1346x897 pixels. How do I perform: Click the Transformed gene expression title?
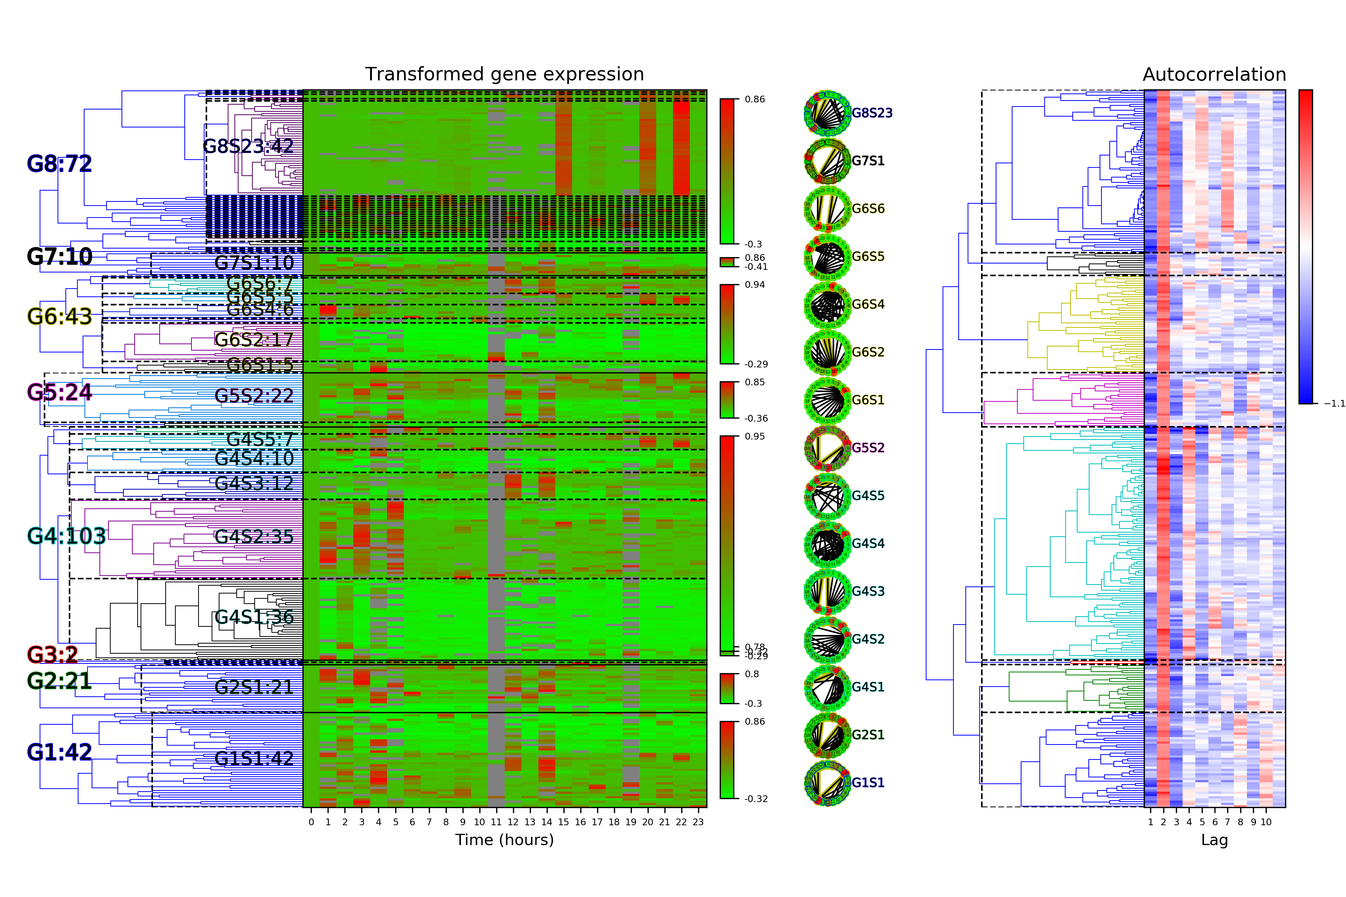(x=504, y=74)
